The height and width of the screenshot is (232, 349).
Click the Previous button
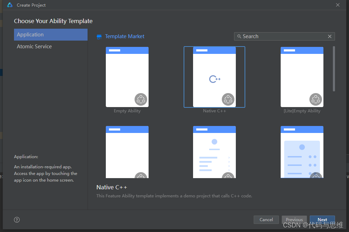[294, 219]
